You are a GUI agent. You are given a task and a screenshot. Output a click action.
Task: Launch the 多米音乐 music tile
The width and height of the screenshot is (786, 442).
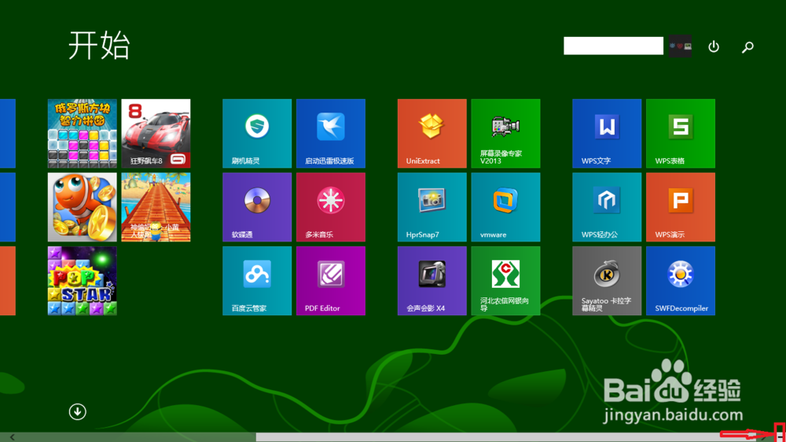tap(331, 207)
